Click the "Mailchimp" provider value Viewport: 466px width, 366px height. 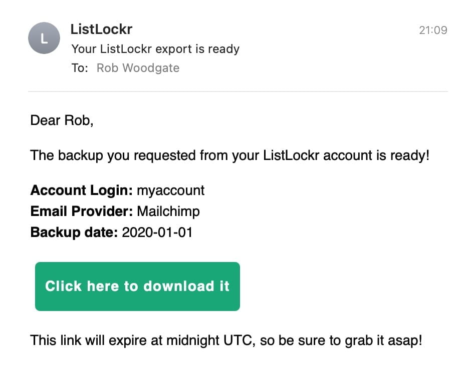(168, 211)
